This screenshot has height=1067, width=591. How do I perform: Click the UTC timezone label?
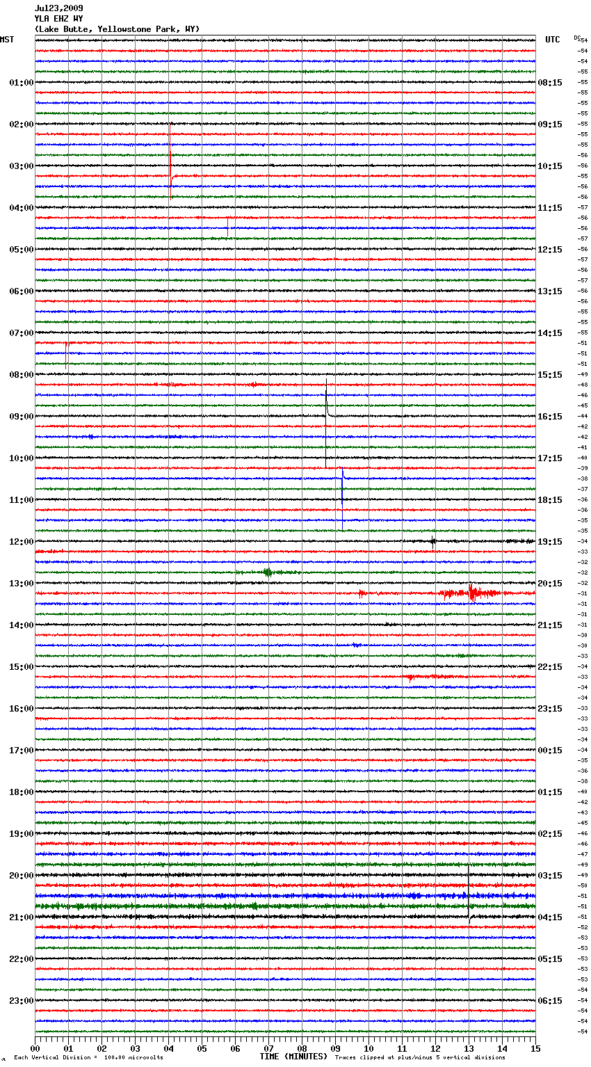click(553, 40)
